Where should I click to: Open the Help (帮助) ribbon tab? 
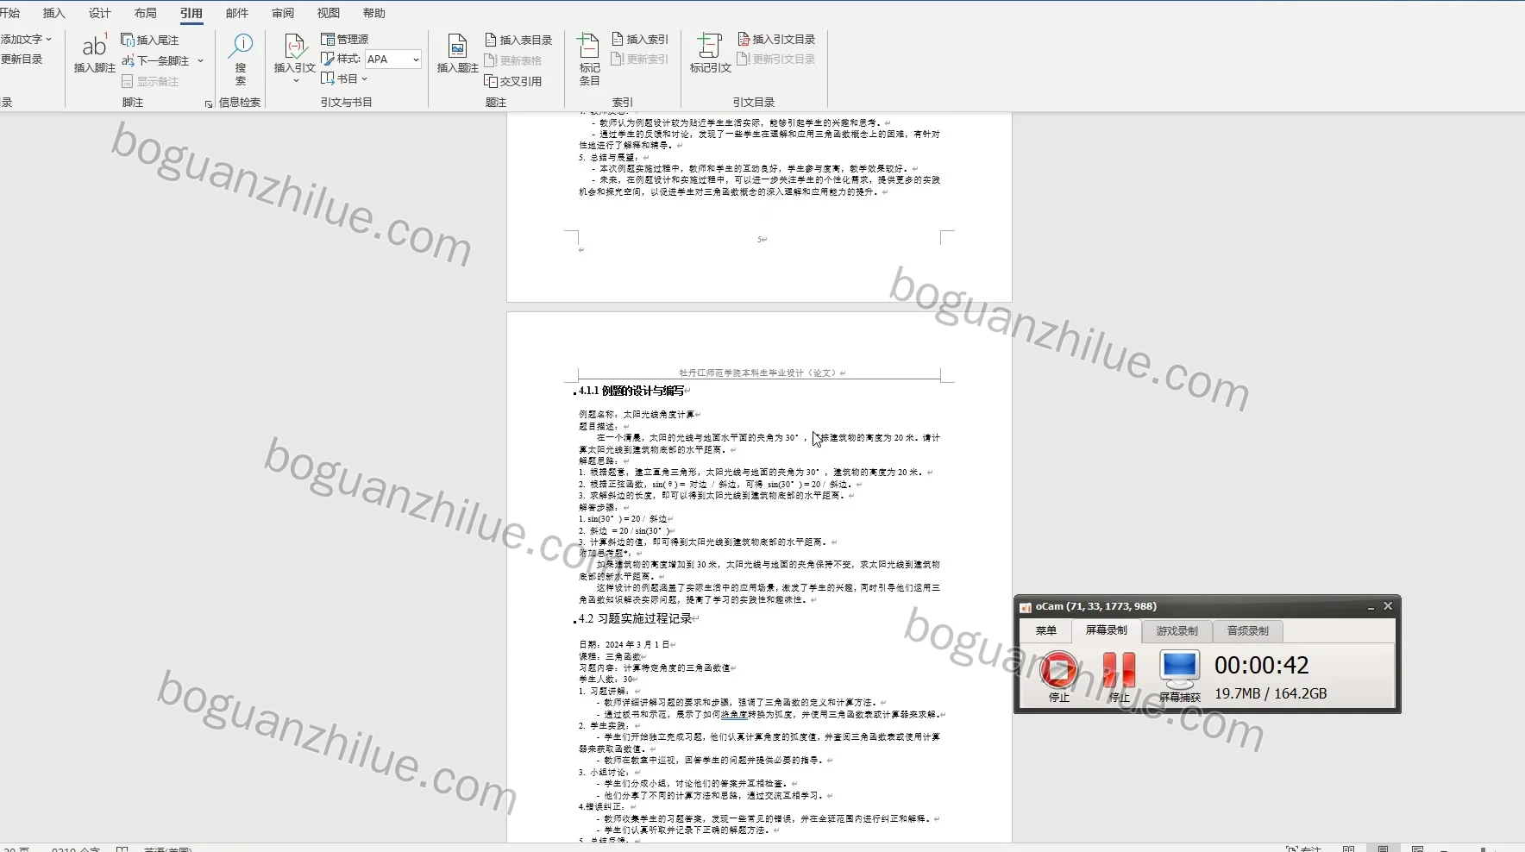point(374,13)
